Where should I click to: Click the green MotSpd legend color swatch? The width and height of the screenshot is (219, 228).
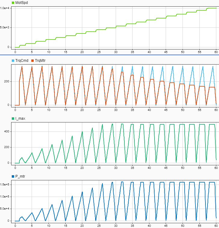pyautogui.click(x=13, y=3)
